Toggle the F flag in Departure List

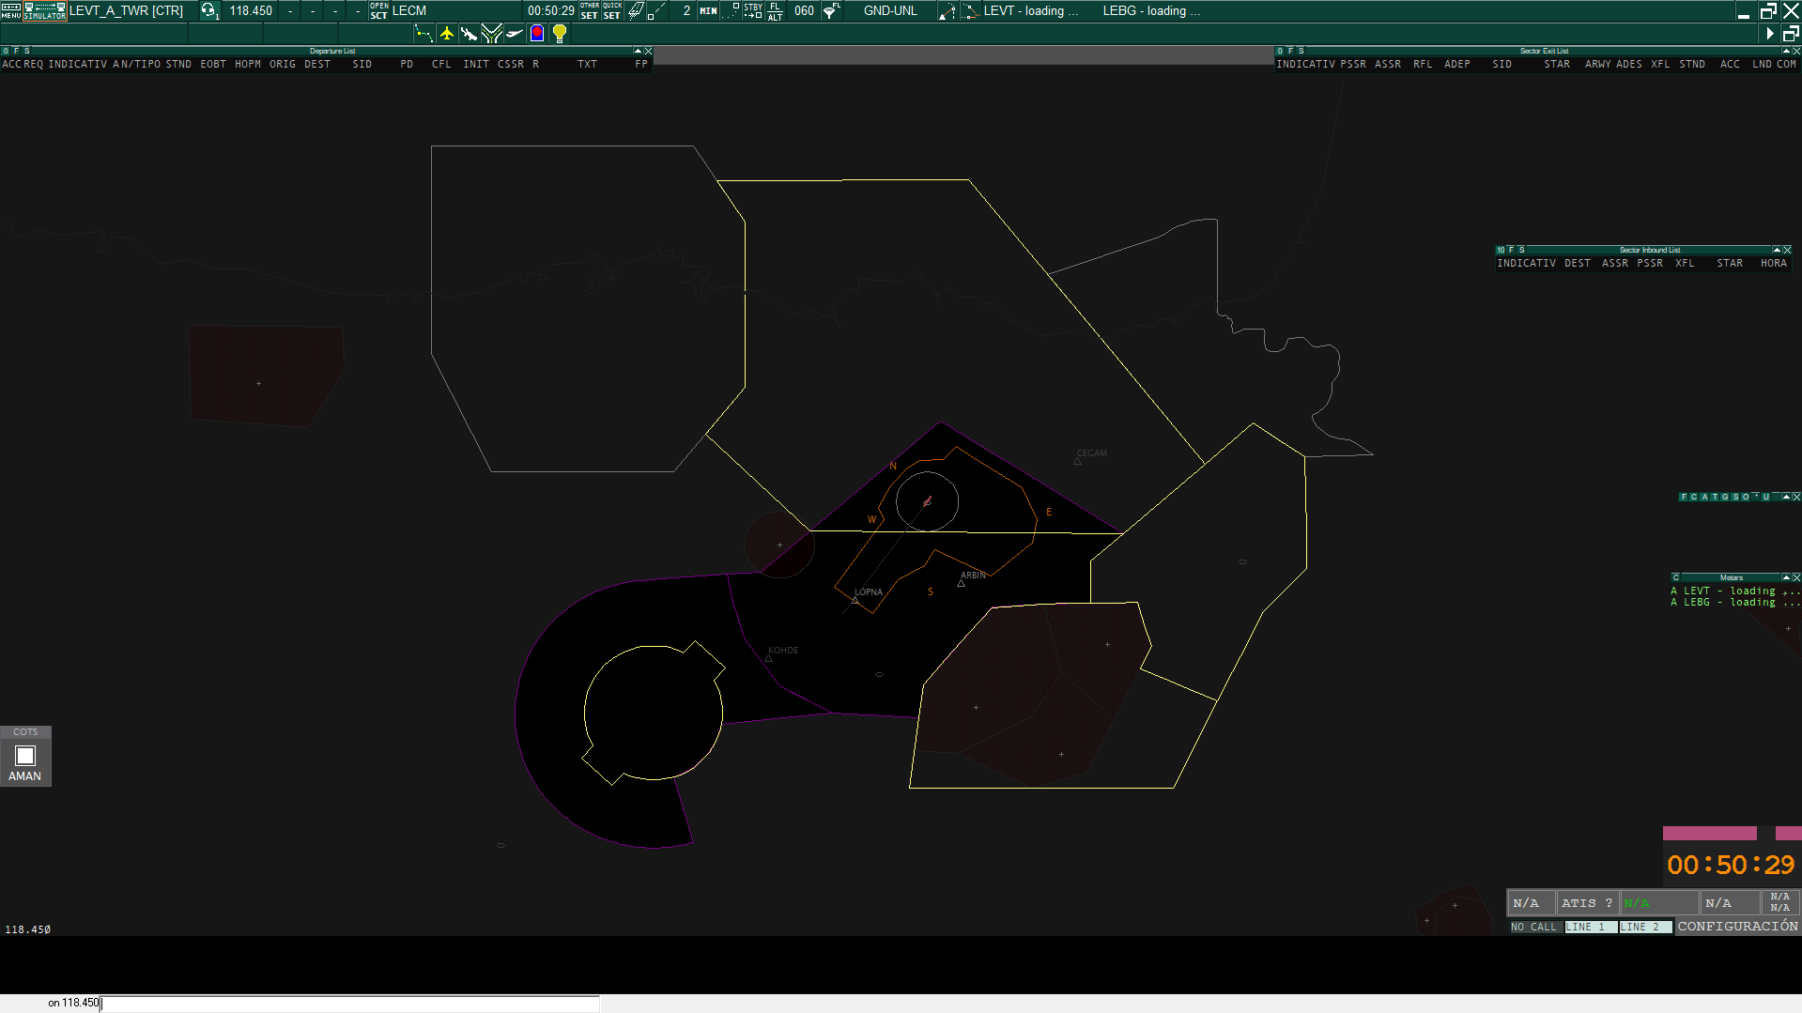click(16, 51)
